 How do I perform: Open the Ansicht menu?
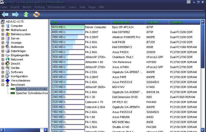(15, 7)
